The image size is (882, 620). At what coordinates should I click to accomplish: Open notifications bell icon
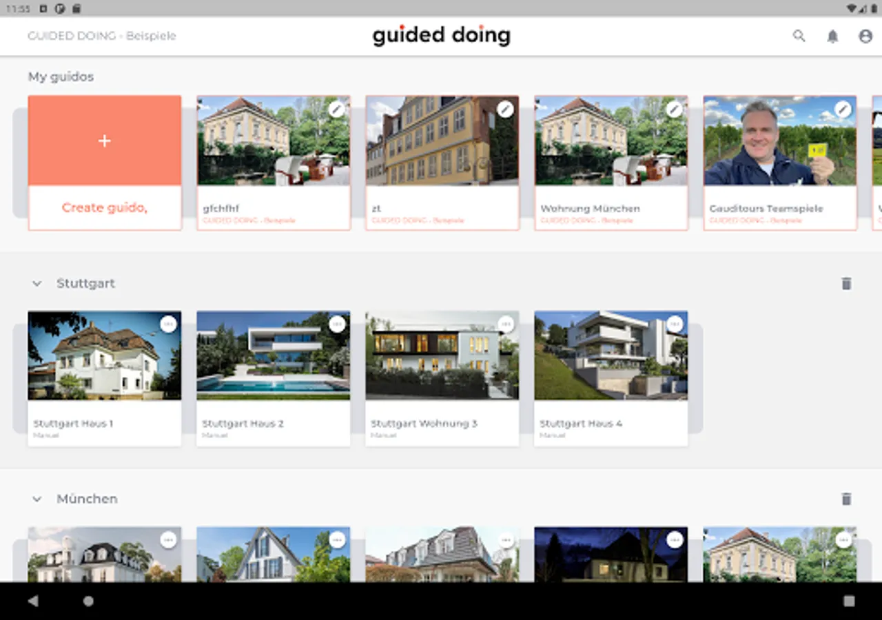832,36
